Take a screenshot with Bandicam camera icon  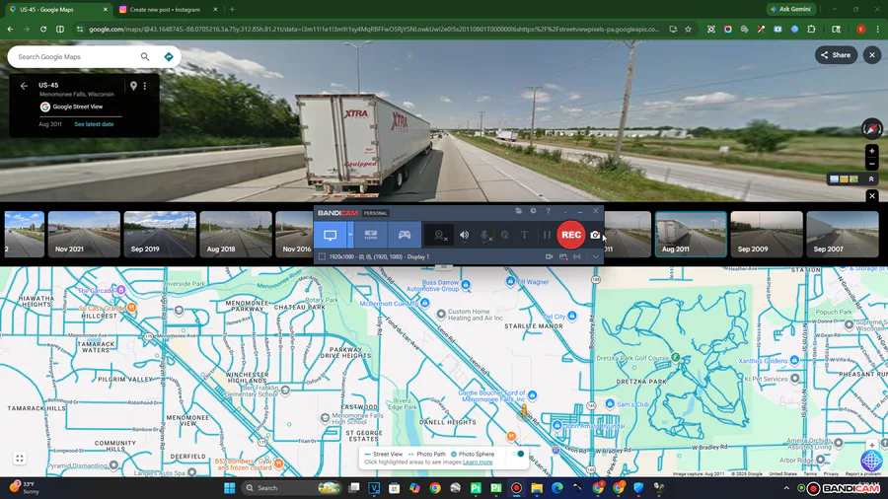(x=595, y=235)
